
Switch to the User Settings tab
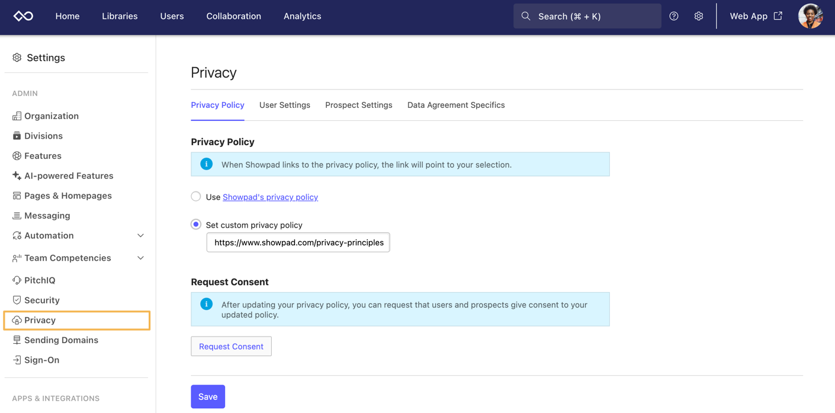point(285,105)
